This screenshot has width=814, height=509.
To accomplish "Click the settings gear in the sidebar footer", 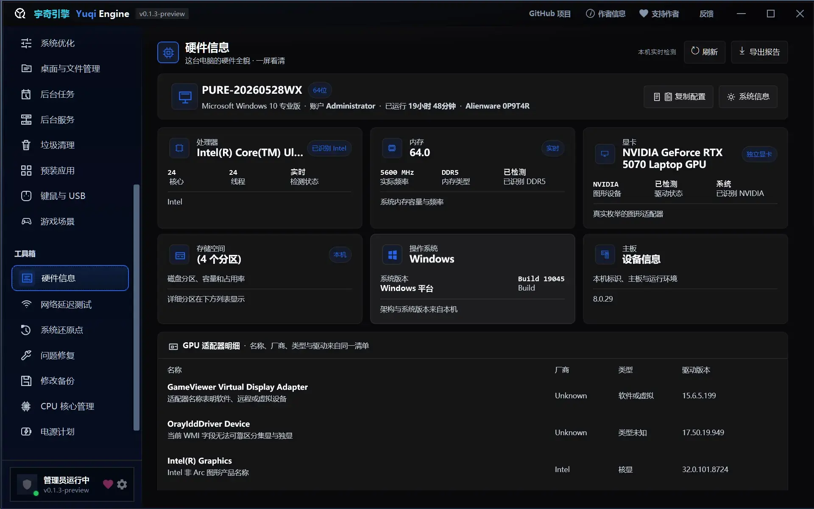I will coord(122,484).
